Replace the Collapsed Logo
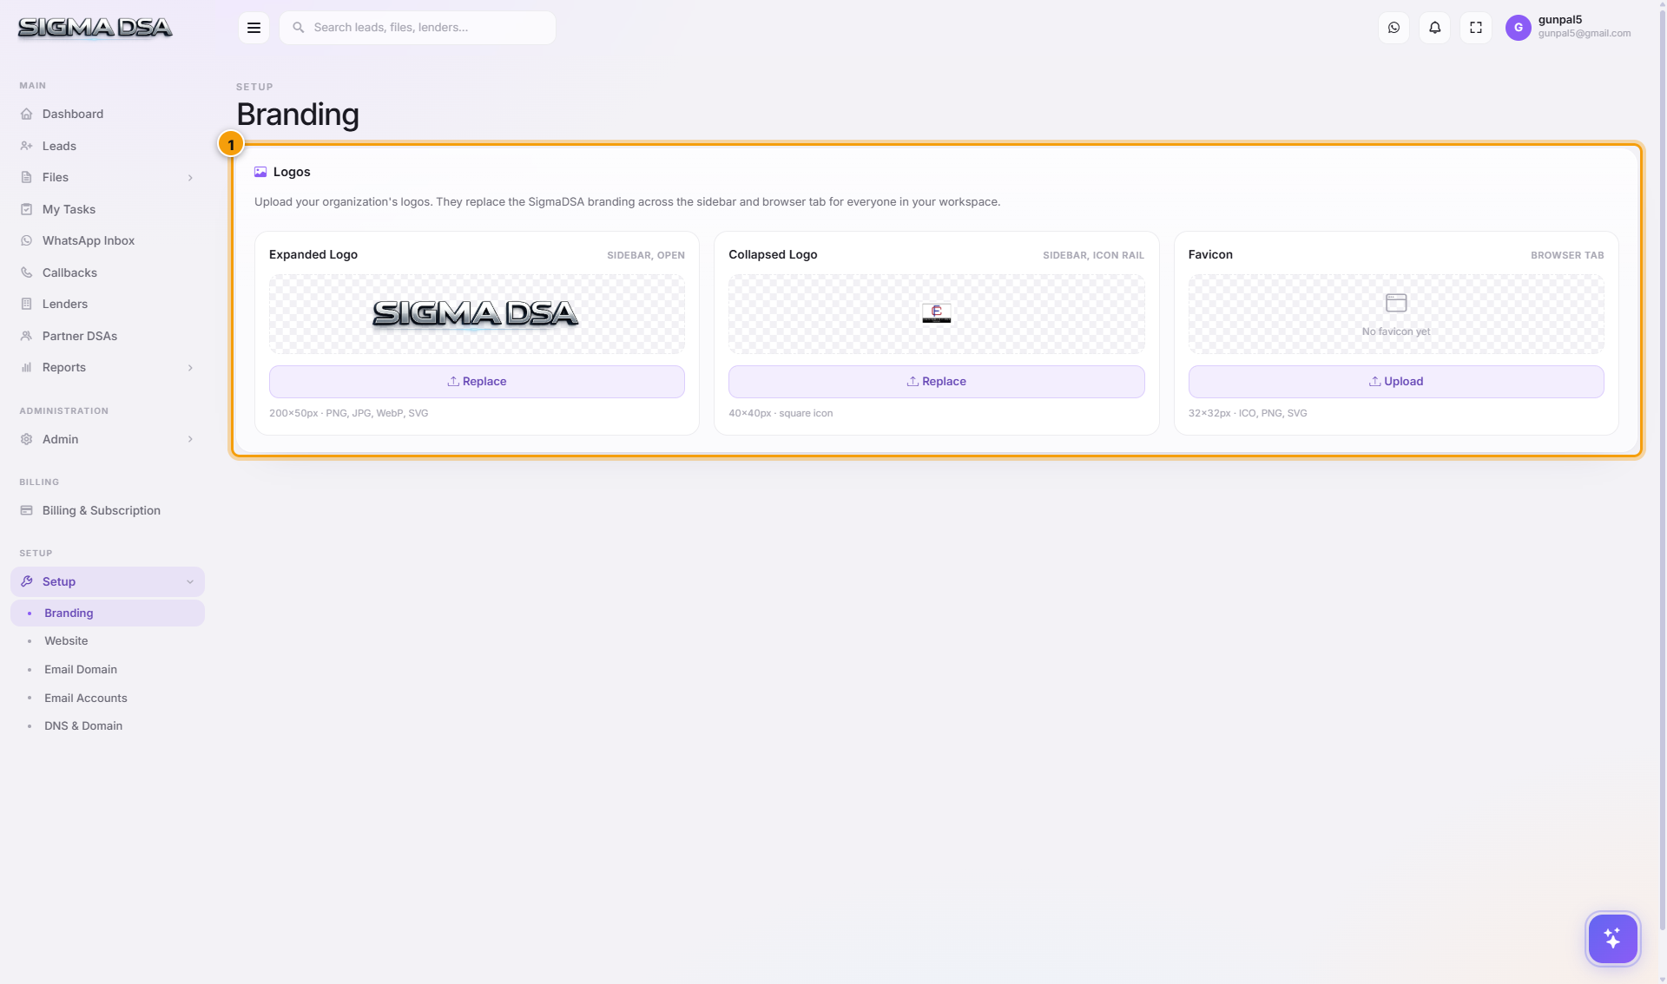 (x=936, y=382)
